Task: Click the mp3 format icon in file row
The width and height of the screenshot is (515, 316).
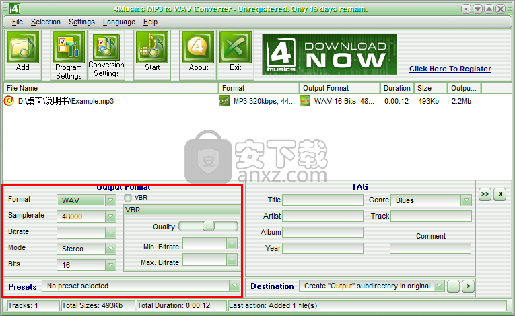Action: tap(224, 101)
